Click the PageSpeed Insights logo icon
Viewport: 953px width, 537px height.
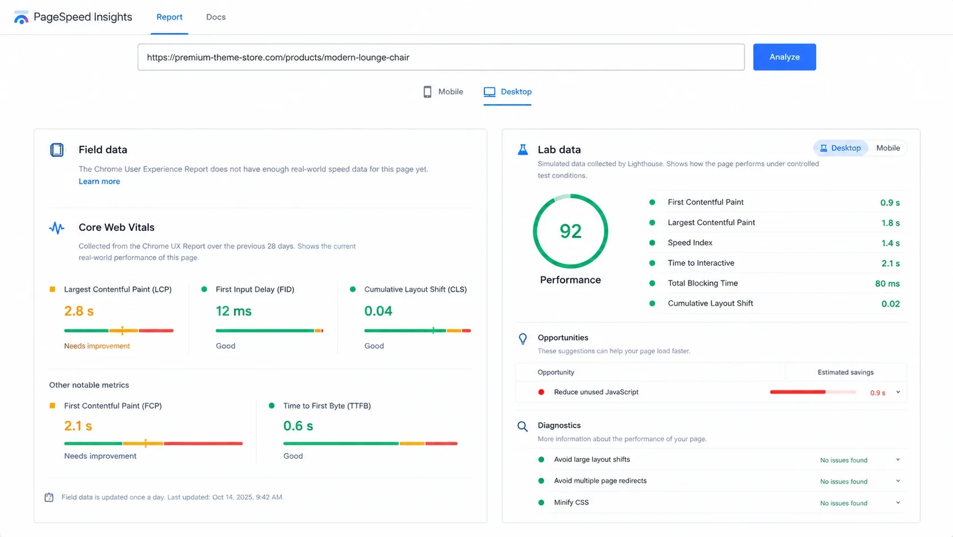(21, 18)
